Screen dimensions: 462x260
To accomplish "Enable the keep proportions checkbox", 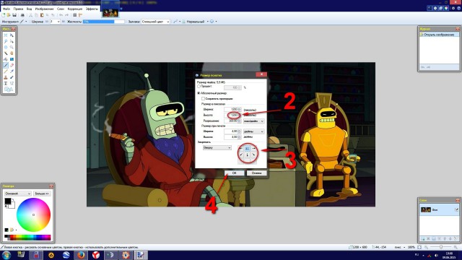I will [x=203, y=99].
